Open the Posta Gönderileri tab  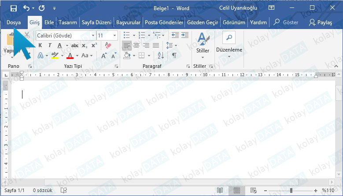pyautogui.click(x=164, y=22)
